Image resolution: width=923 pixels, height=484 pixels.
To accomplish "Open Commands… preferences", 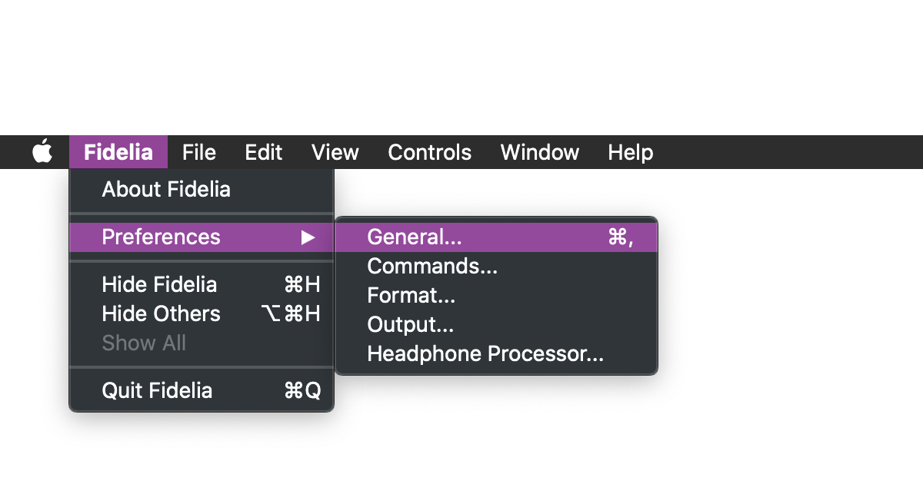I will (x=432, y=267).
